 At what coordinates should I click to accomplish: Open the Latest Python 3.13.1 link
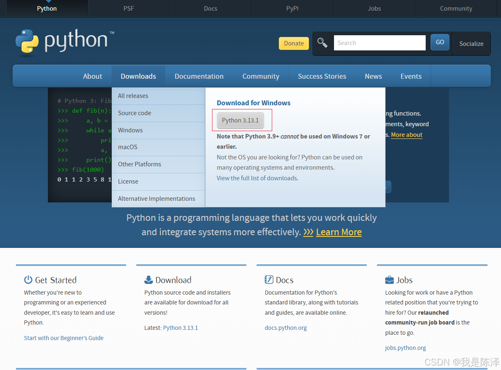coord(181,328)
